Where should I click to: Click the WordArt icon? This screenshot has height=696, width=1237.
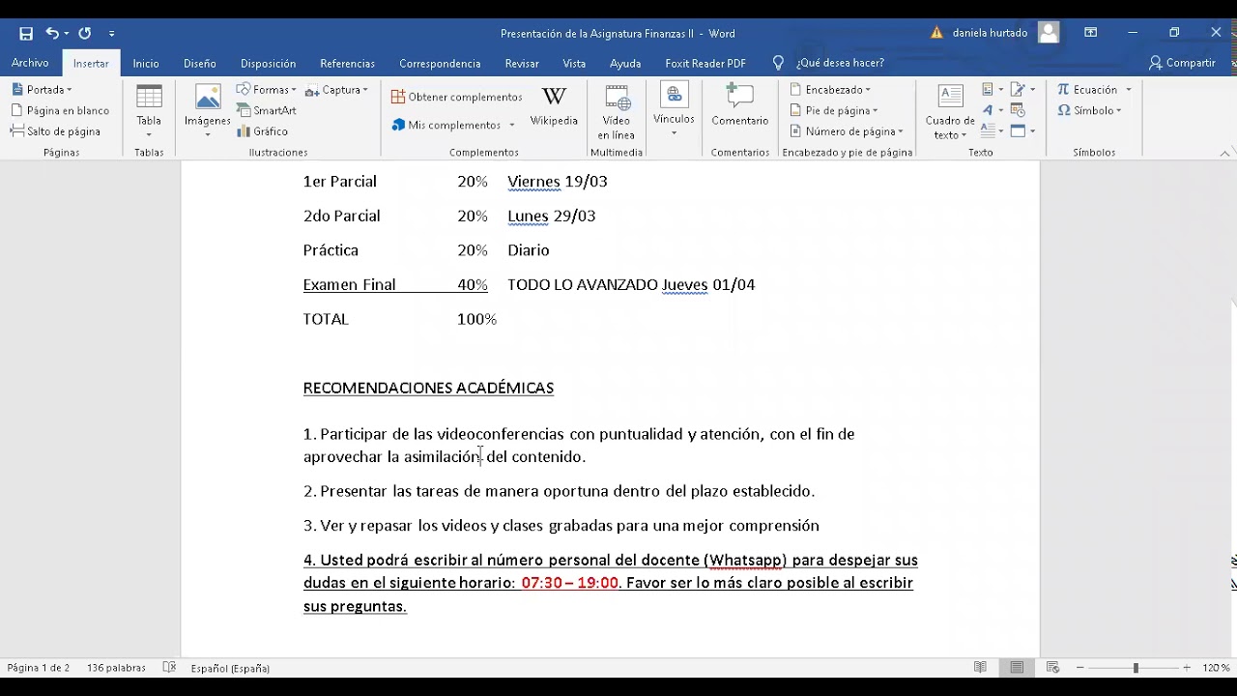(992, 110)
